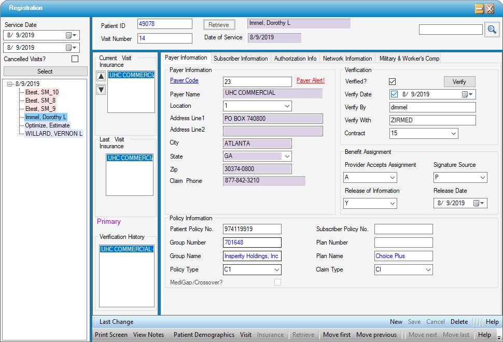Viewport: 503px width, 342px height.
Task: Click the Verify button
Action: click(x=459, y=82)
